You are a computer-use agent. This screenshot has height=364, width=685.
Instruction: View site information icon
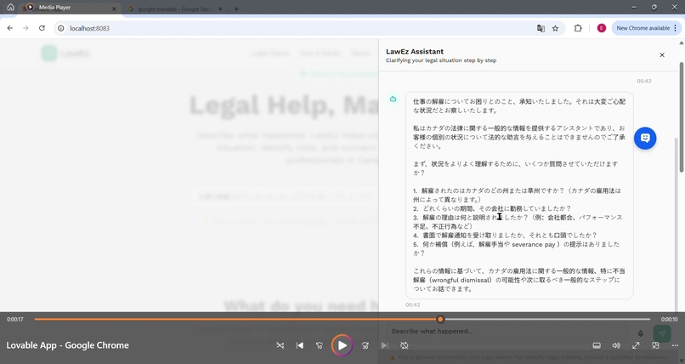pyautogui.click(x=61, y=28)
